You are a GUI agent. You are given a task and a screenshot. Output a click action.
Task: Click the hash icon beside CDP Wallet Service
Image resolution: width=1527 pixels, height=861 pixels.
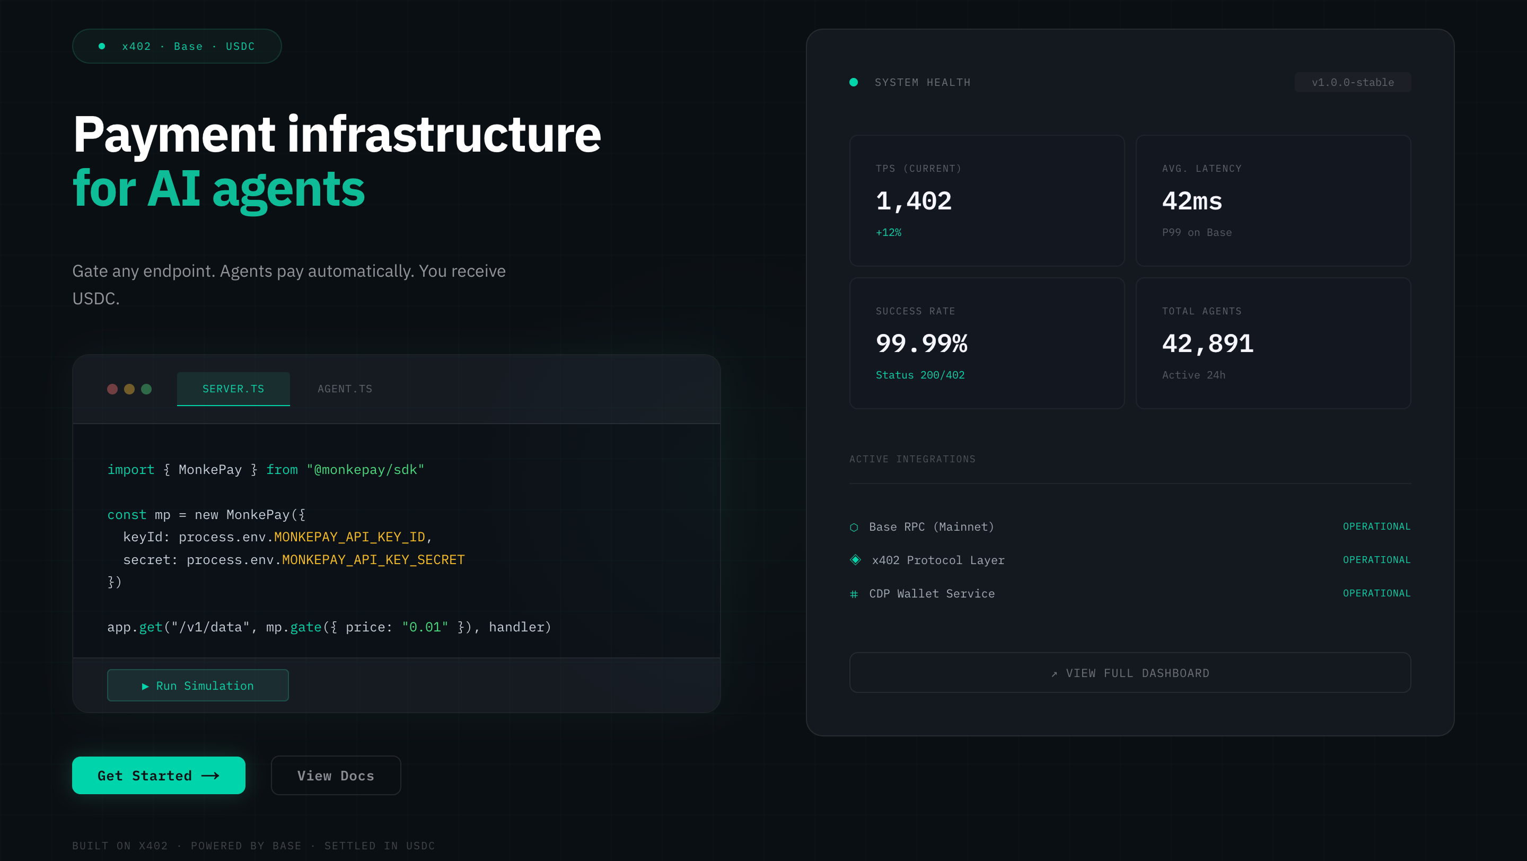[x=854, y=594]
